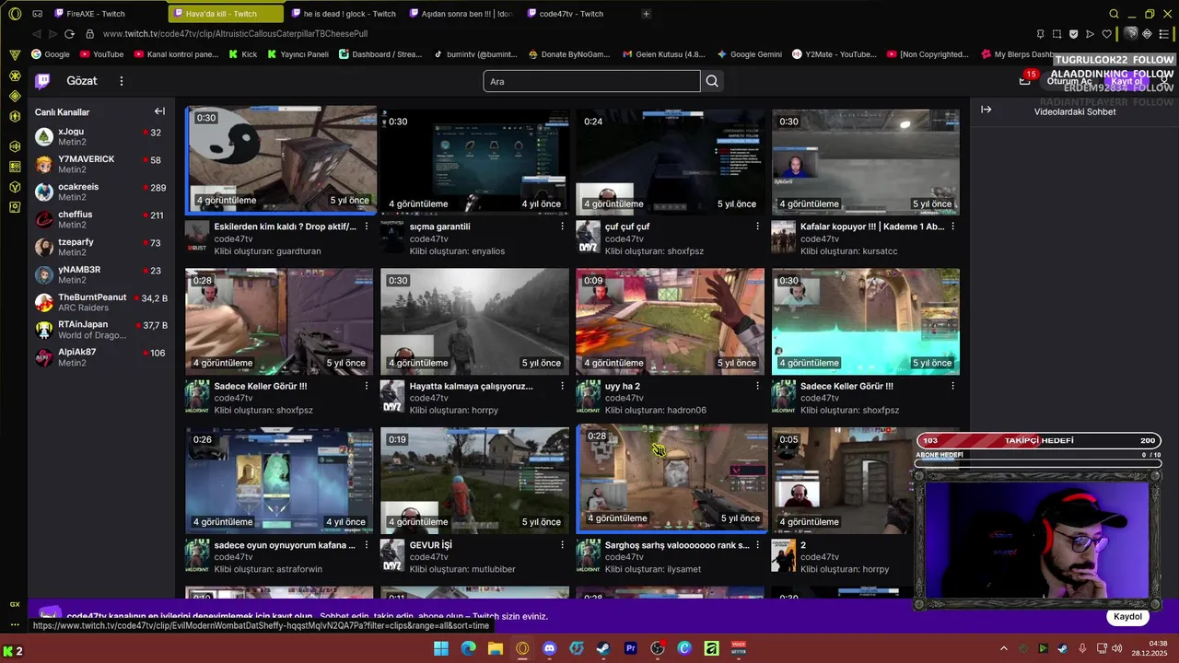Open the browser tab search magnifier
Screen dimensions: 1179x663
[1114, 14]
